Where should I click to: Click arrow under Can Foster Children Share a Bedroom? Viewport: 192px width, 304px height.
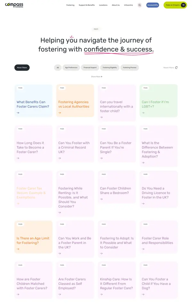101,199
